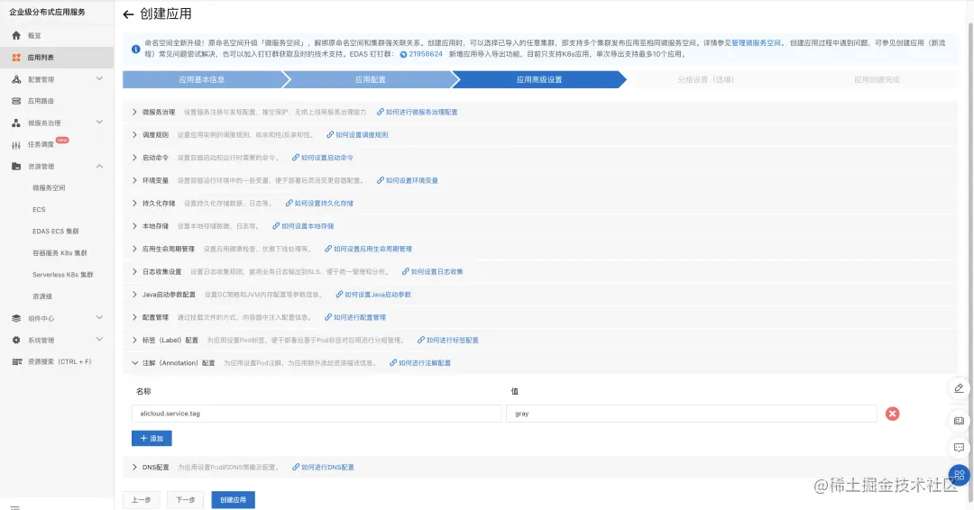Screen dimensions: 974x510
Task: Click the 创建应用 submit button
Action: 233,499
